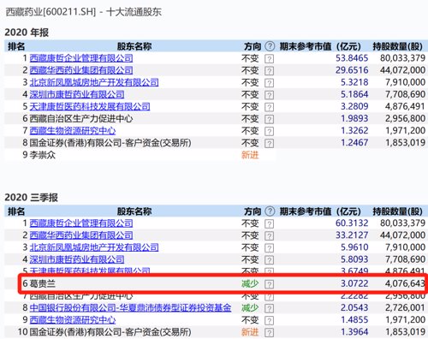Open 深圳市康哲药业有限公司 link in 年报
428x339 pixels.
(x=77, y=94)
